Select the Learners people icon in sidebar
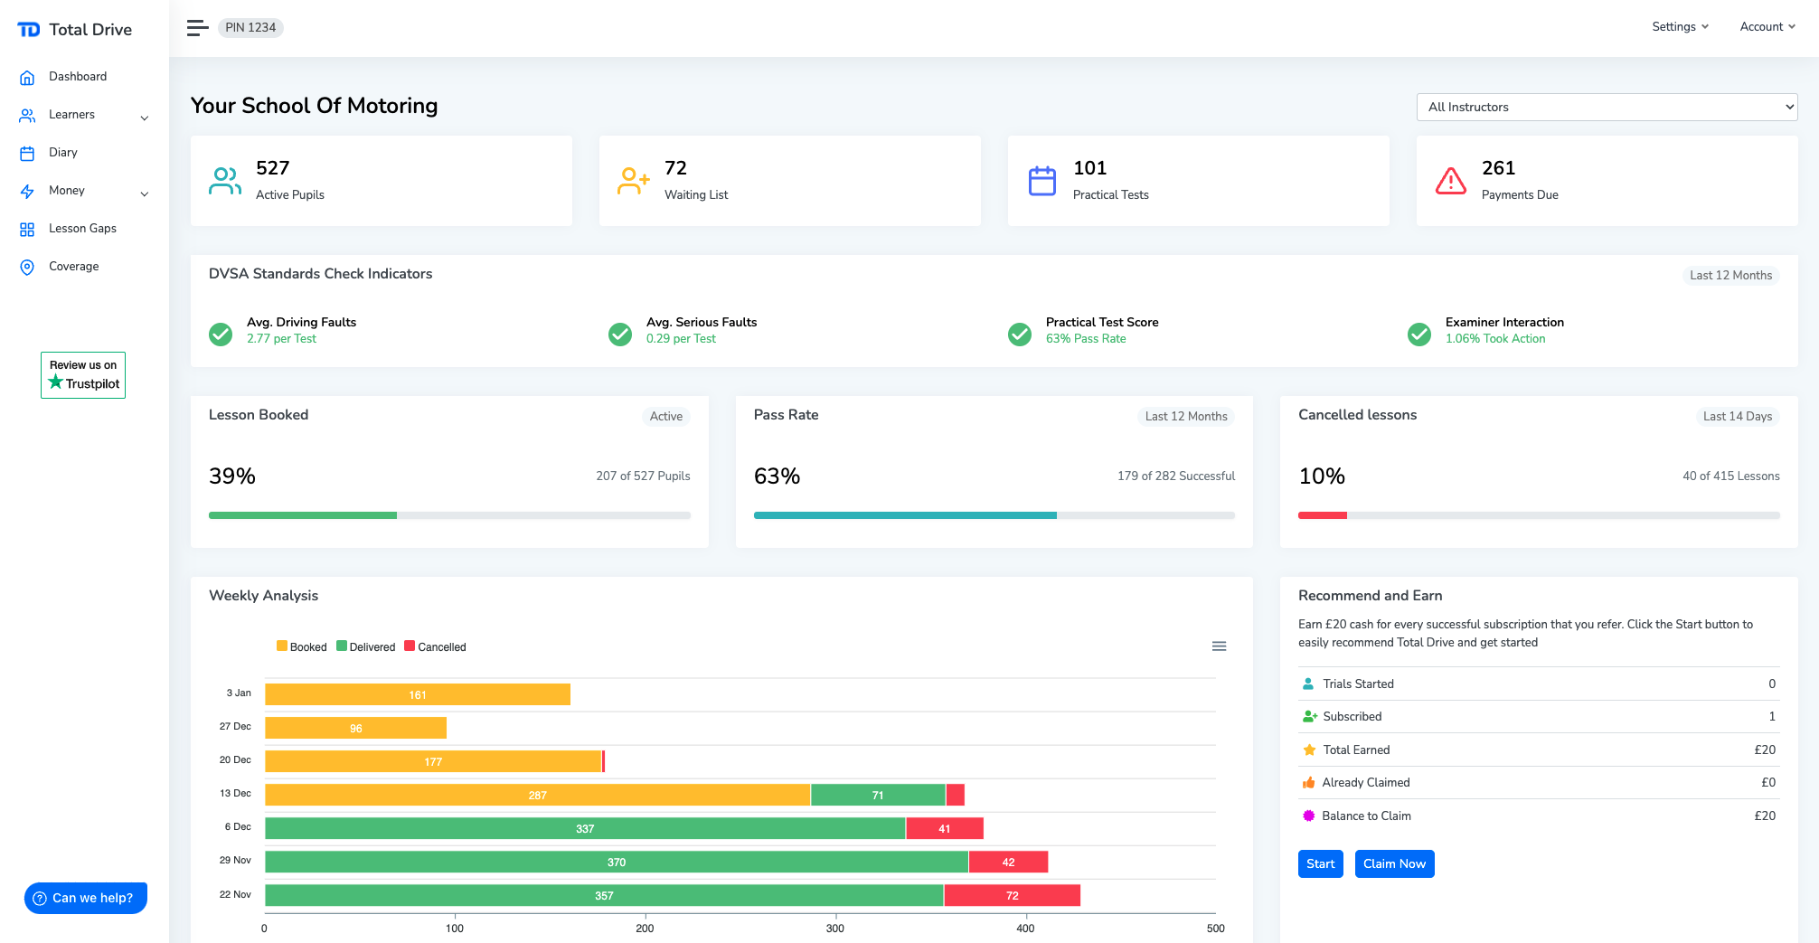This screenshot has height=943, width=1819. 27,114
